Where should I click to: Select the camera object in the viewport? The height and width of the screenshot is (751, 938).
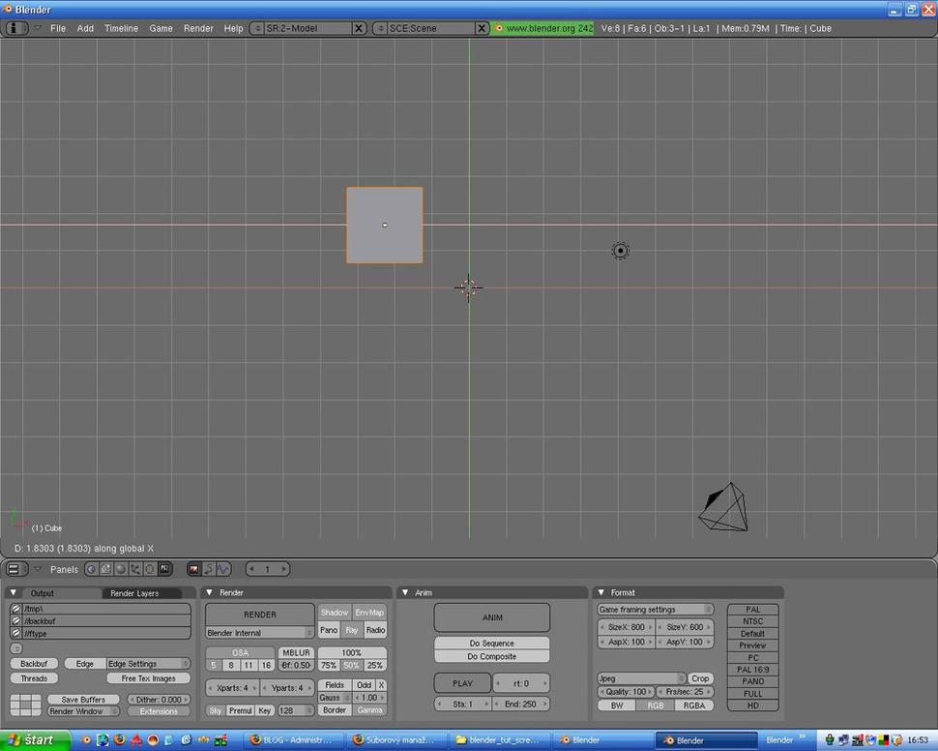724,507
